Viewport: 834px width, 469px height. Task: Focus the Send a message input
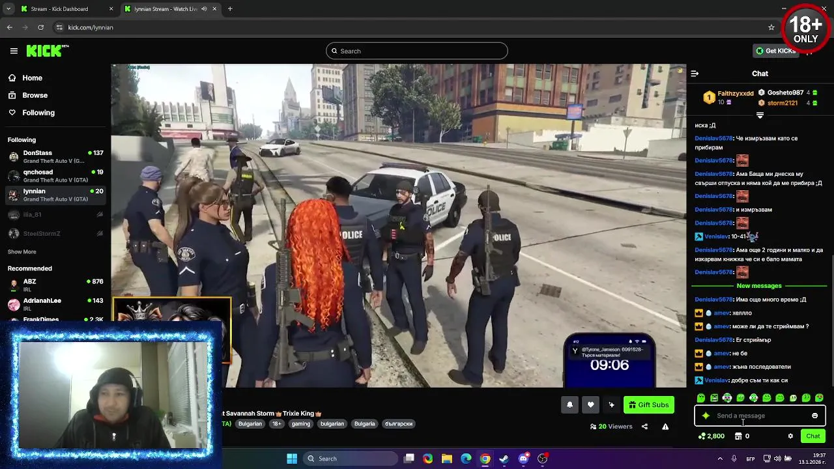click(x=760, y=416)
